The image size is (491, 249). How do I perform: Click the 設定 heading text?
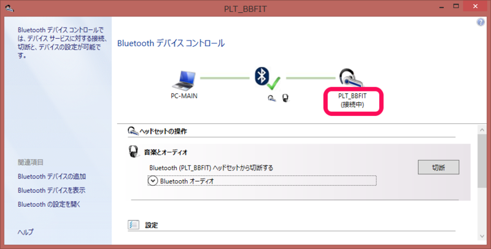tap(151, 225)
